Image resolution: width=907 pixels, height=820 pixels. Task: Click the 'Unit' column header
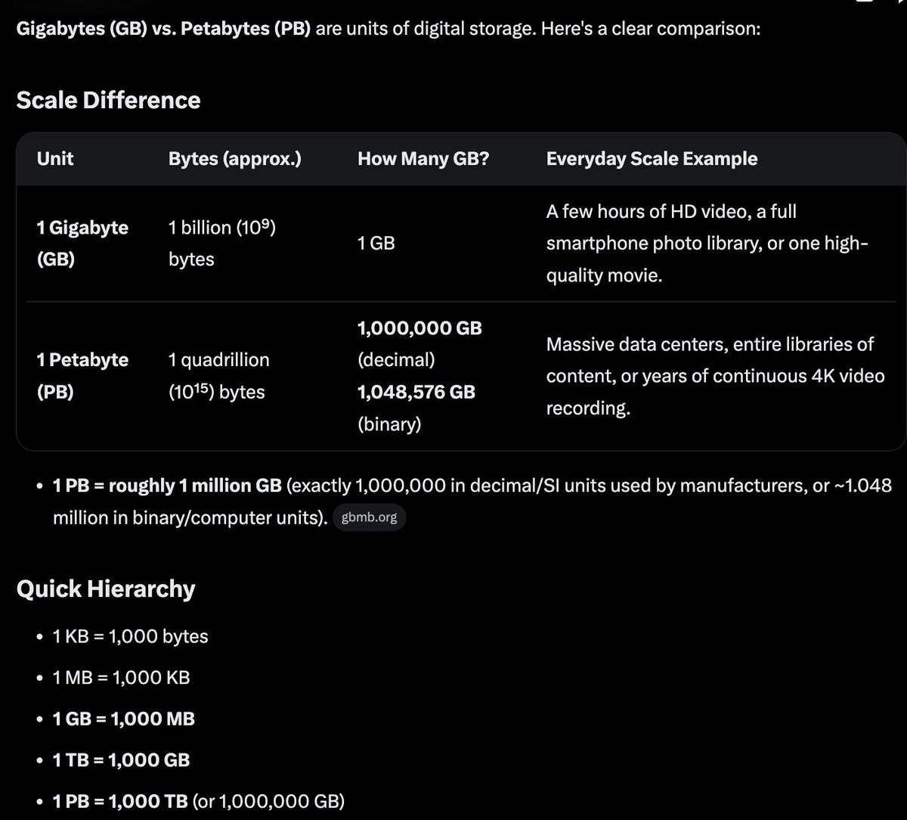(55, 159)
